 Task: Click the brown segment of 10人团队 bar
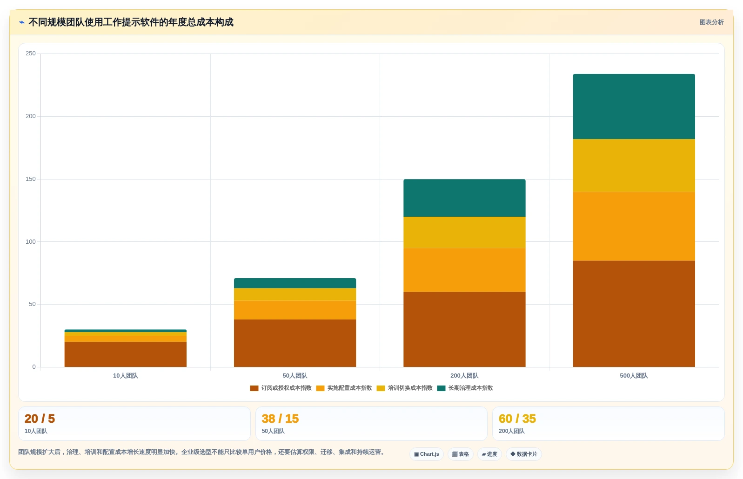tap(126, 354)
